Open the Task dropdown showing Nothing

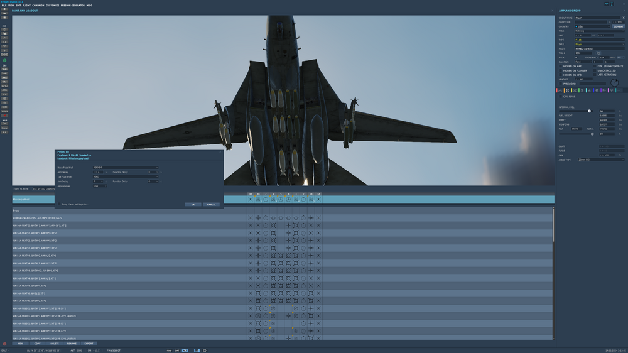[600, 31]
